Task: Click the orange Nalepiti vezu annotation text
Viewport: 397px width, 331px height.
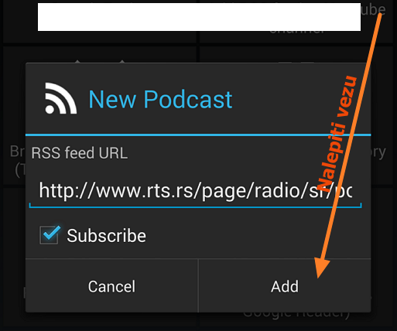Action: point(336,133)
